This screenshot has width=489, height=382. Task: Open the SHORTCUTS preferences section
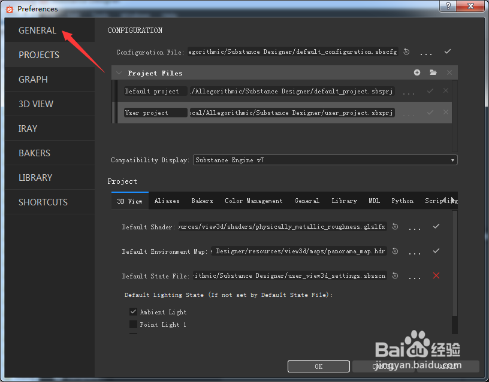[x=50, y=202]
